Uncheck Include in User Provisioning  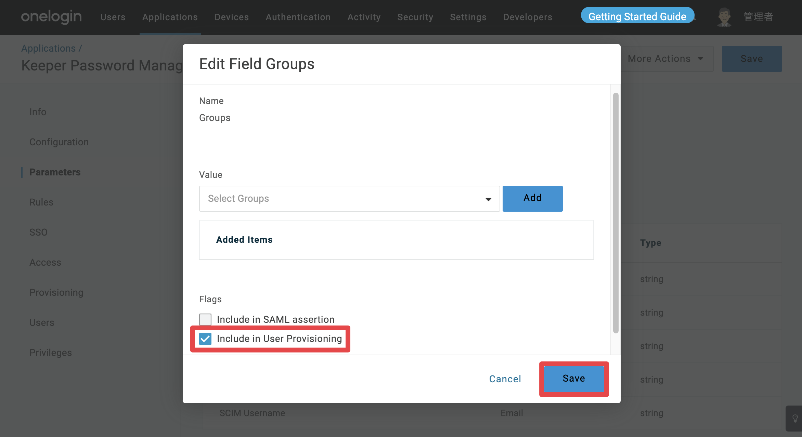205,339
